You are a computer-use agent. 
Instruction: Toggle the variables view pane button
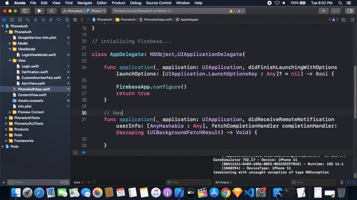[x=349, y=182]
